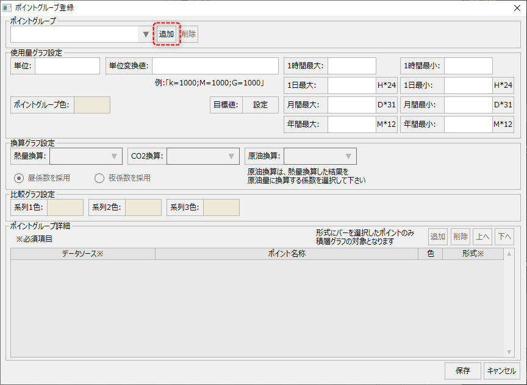
Task: Open the ポイントグループ色 color swatch
Action: [91, 104]
